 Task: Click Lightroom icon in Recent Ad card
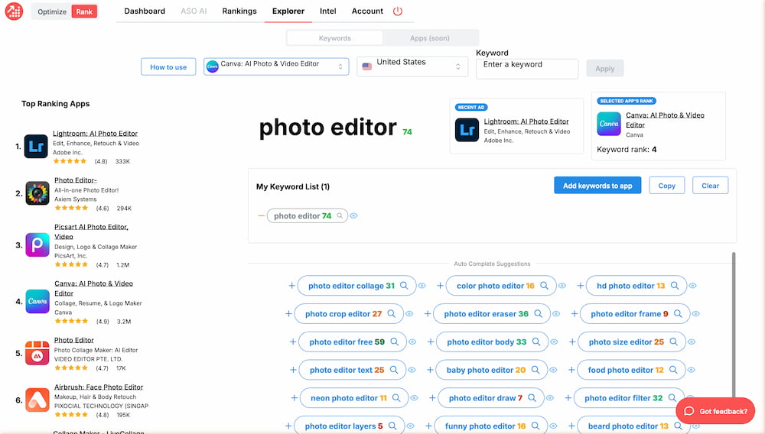[x=467, y=130]
